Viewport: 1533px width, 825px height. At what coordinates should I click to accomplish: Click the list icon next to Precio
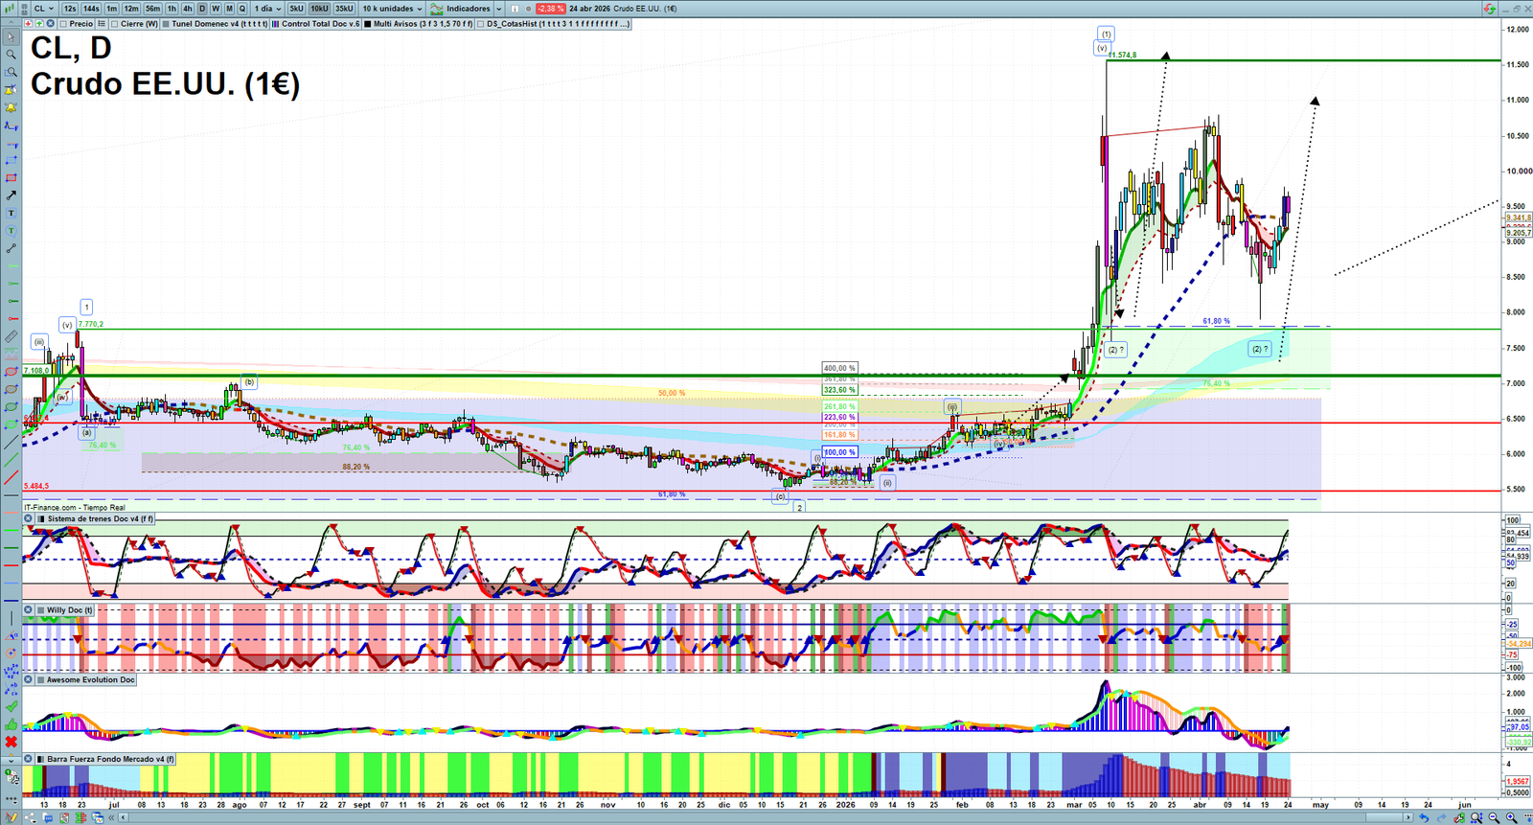click(x=101, y=24)
